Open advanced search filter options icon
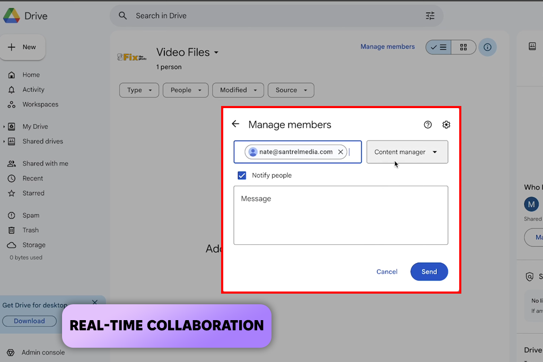 [x=430, y=15]
